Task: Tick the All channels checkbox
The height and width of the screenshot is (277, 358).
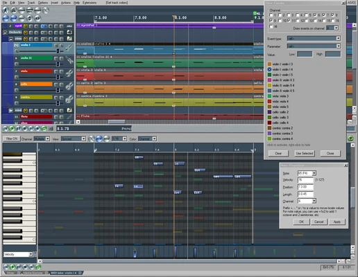Action: [271, 26]
